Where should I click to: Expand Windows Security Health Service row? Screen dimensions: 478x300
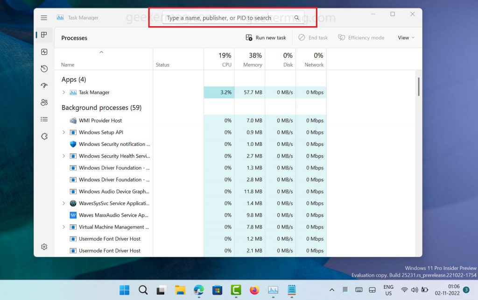click(x=63, y=156)
